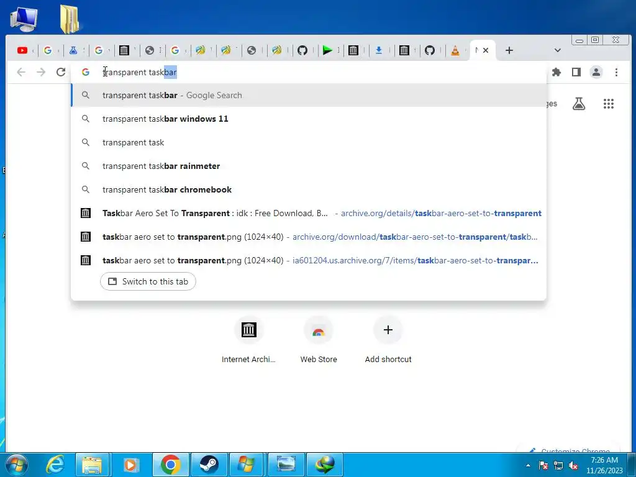Click the landscape picture taskbar icon
Viewport: 636px width, 477px height.
coord(286,465)
